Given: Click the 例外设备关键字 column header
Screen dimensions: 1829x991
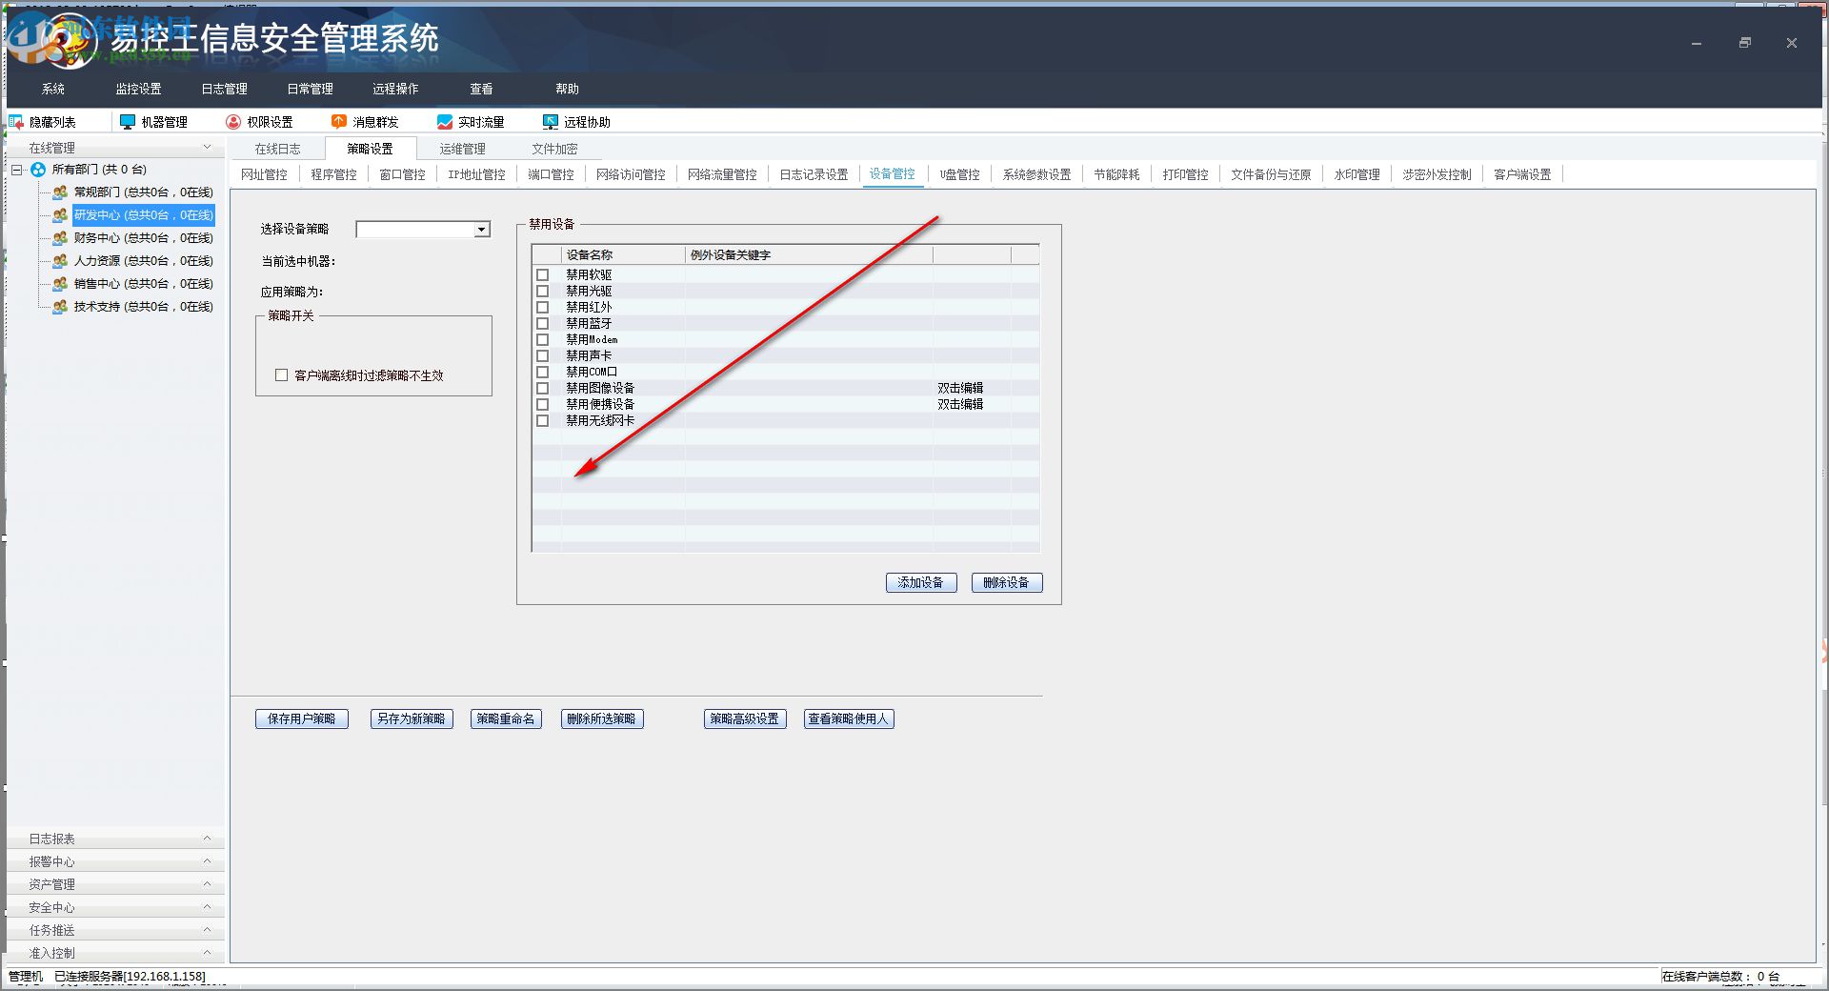Looking at the screenshot, I should 809,254.
